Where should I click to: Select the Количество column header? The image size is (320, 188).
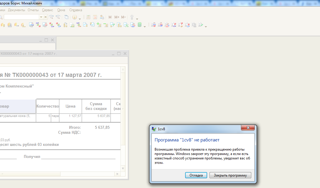click(x=48, y=106)
